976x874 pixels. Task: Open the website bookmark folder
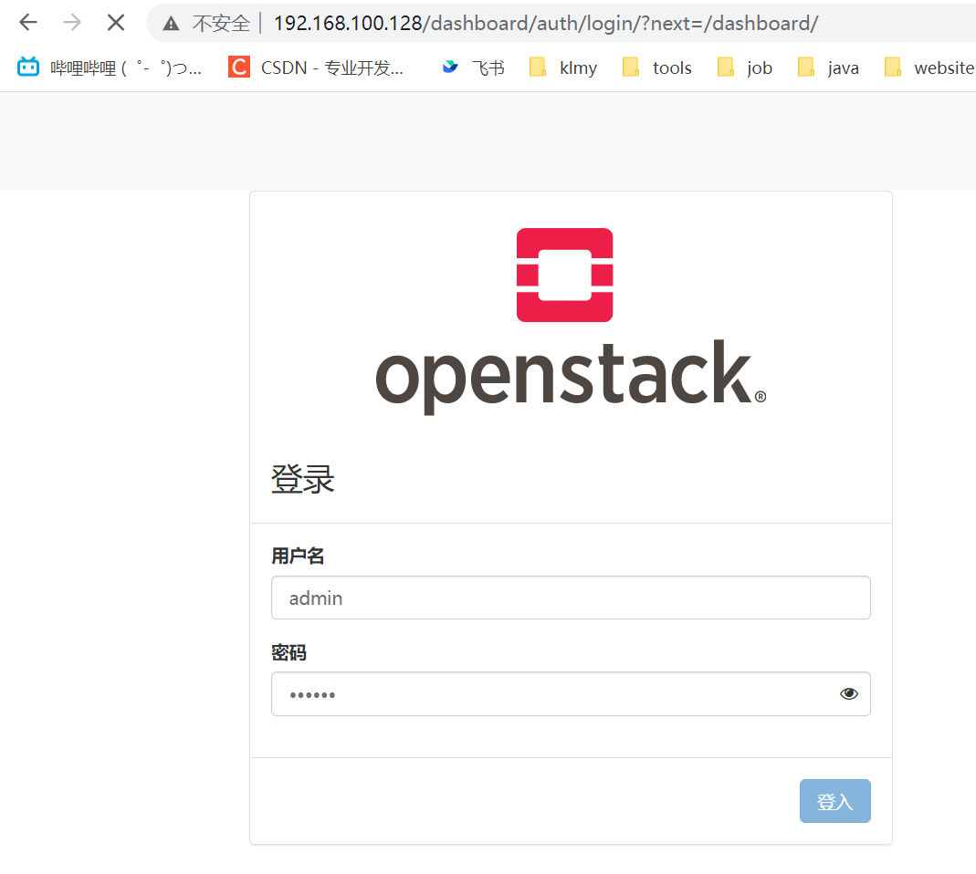929,68
